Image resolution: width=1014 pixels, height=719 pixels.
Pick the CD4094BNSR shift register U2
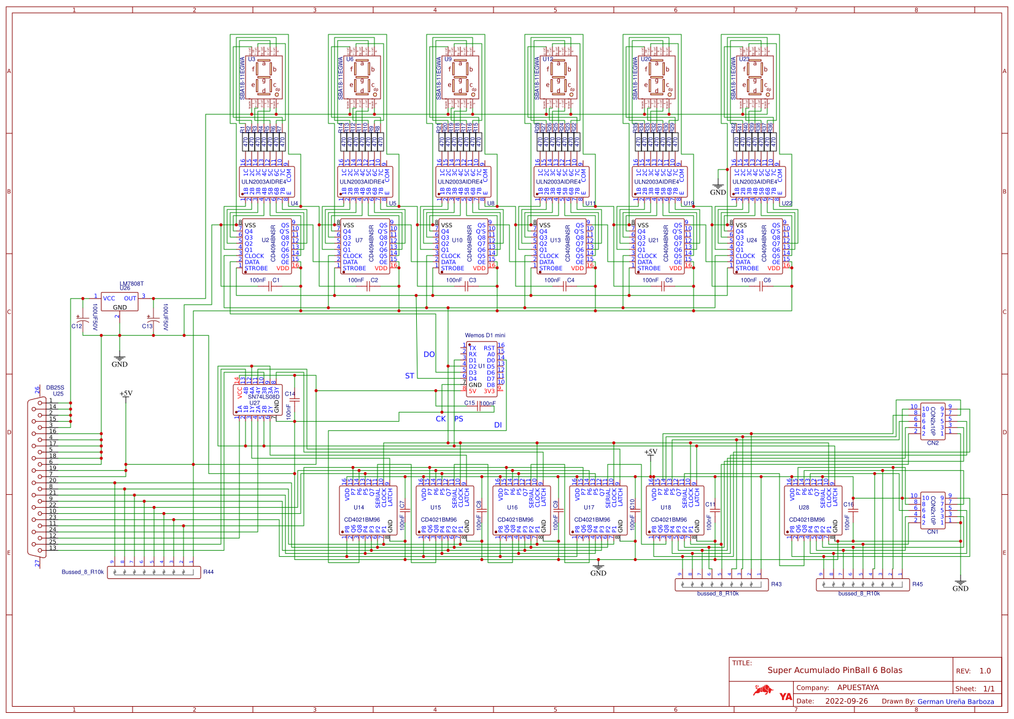[267, 246]
